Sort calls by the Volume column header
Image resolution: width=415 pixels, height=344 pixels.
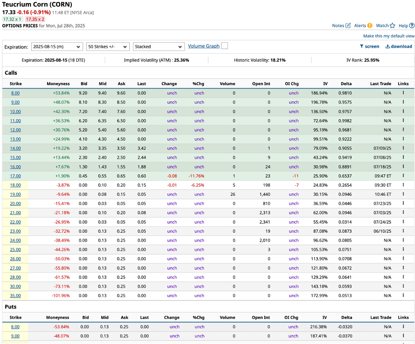227,84
